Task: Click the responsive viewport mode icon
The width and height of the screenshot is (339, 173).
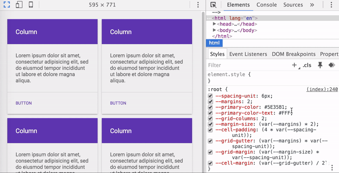Action: [7, 5]
